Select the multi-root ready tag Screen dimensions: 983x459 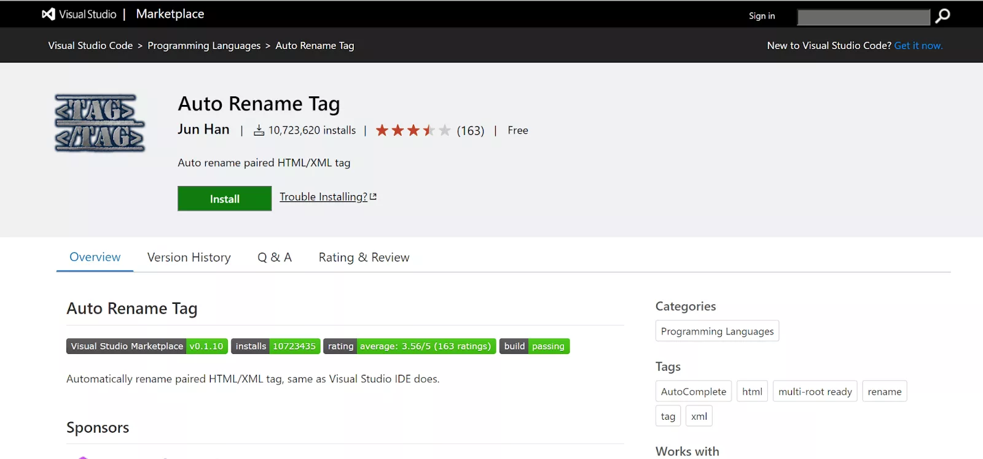(x=815, y=391)
